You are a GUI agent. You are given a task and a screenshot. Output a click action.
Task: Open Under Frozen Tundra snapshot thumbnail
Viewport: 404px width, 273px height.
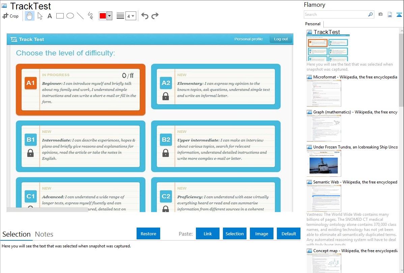click(324, 163)
